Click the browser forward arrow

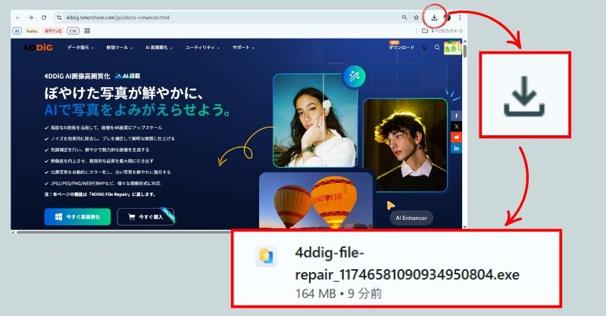31,17
